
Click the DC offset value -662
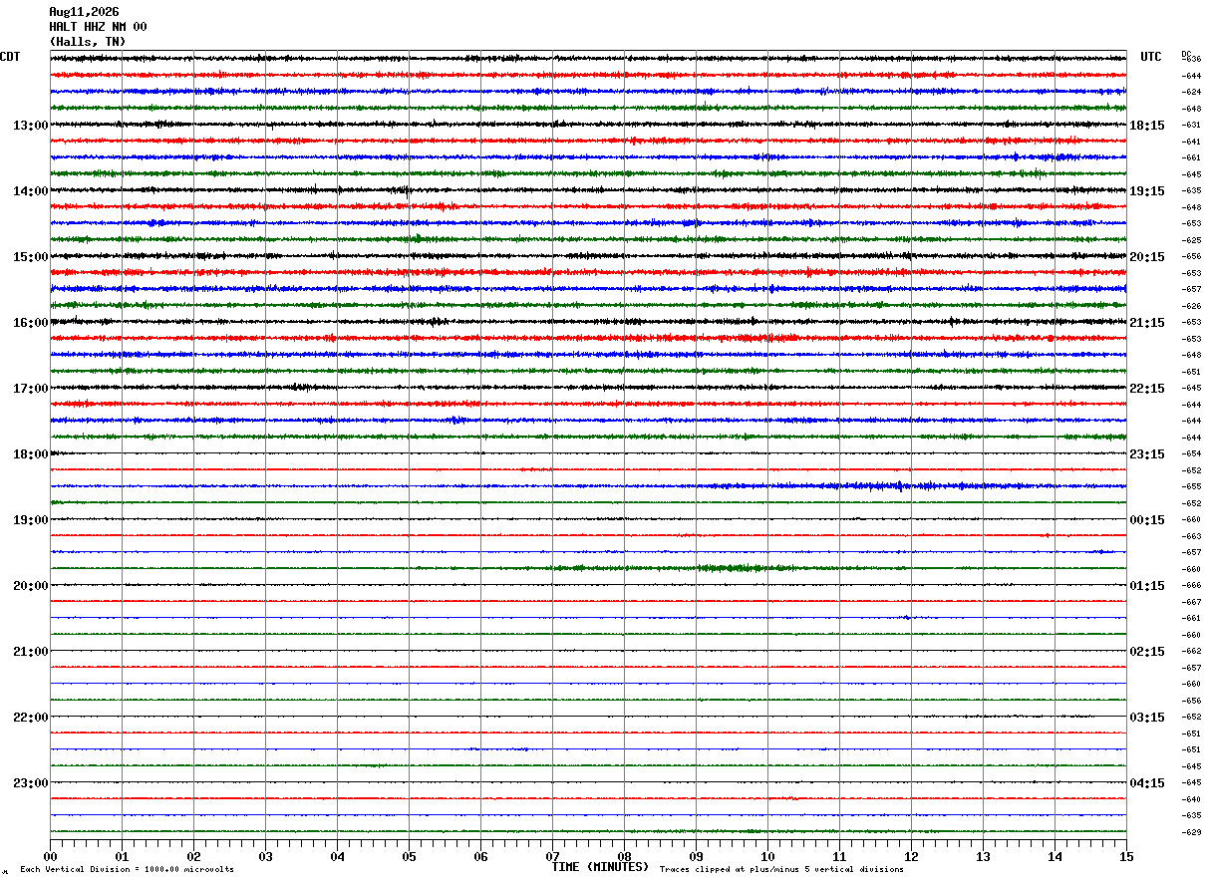pos(1191,652)
